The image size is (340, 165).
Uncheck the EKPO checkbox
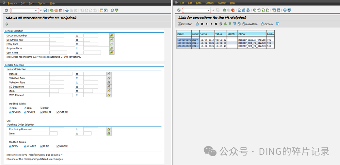(x=10, y=146)
